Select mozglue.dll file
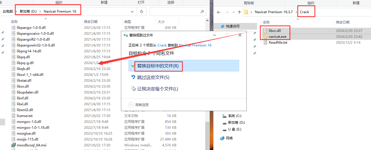This screenshot has width=371, height=150. (x=26, y=133)
